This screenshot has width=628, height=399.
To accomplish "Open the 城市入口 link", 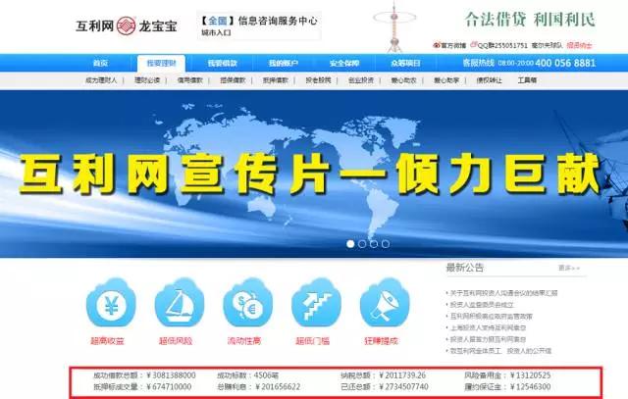I will point(216,32).
